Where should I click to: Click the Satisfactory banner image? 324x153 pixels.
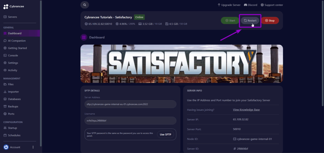tap(182, 64)
